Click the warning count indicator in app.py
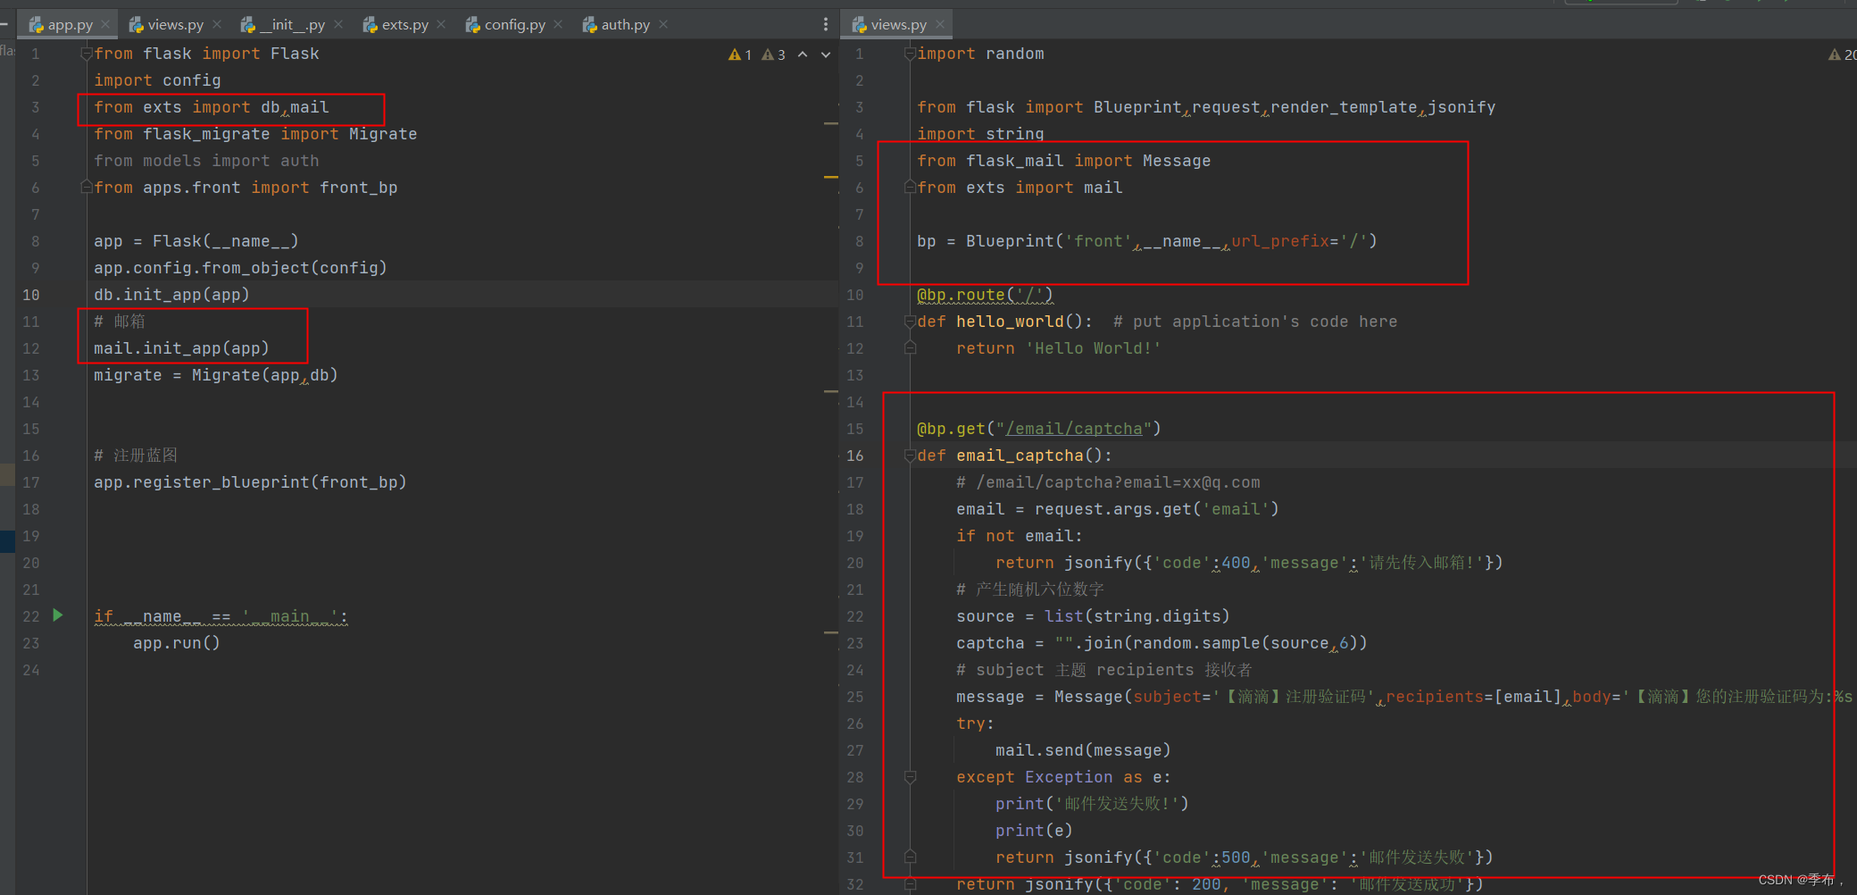Image resolution: width=1857 pixels, height=895 pixels. click(740, 54)
